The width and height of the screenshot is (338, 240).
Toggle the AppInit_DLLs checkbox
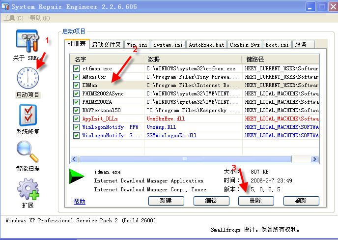76,119
